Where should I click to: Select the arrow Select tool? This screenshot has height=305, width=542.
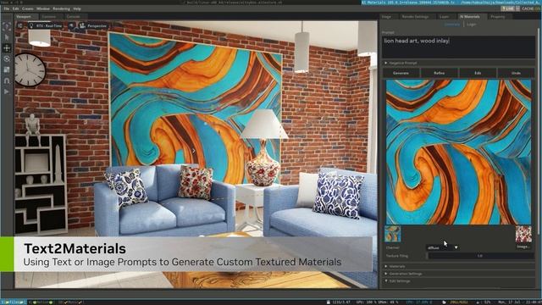click(7, 37)
